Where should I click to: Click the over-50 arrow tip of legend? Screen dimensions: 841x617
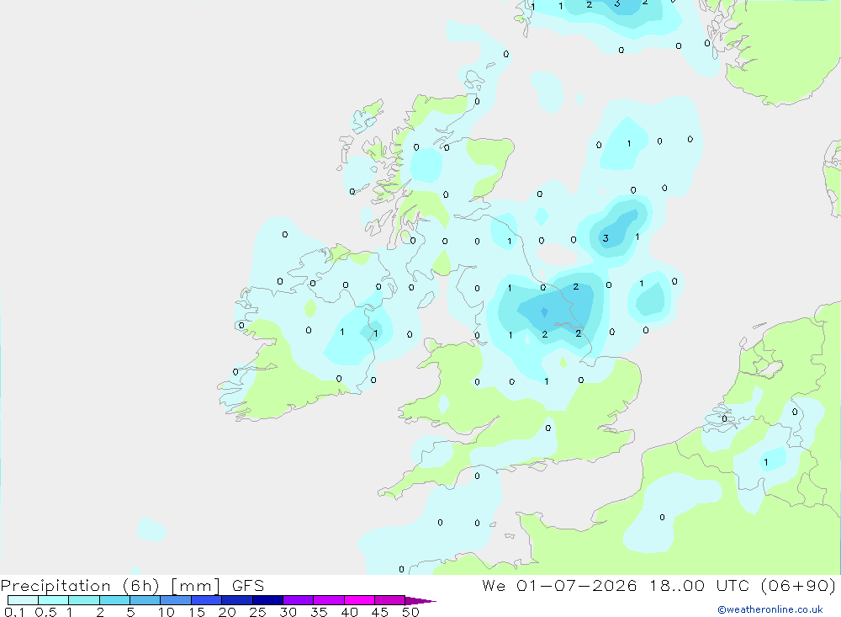(x=420, y=600)
